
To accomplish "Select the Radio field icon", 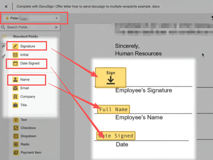I will click(x=16, y=144).
